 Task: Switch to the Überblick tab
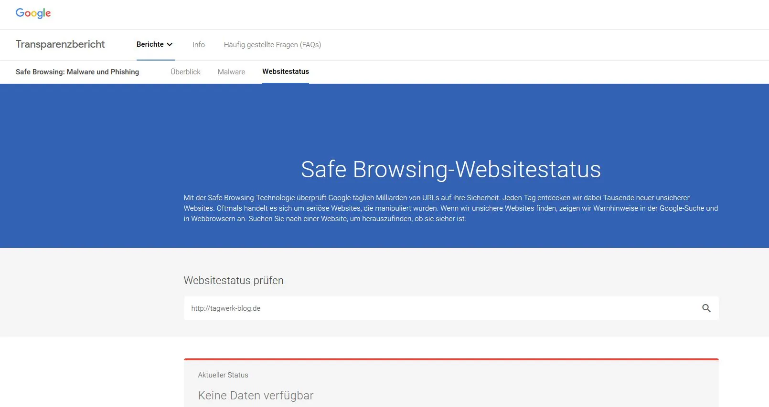pyautogui.click(x=185, y=72)
